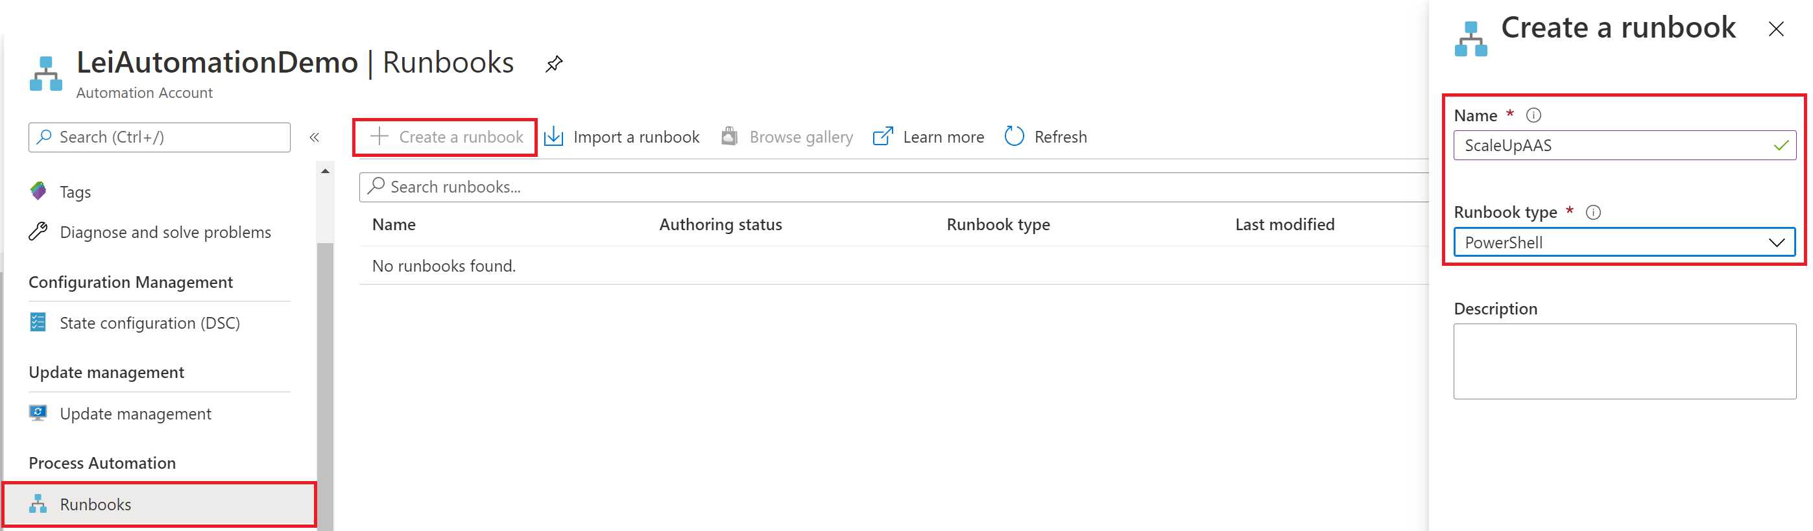Click the sidebar scrollbar thumb
Image resolution: width=1813 pixels, height=531 pixels.
(325, 386)
